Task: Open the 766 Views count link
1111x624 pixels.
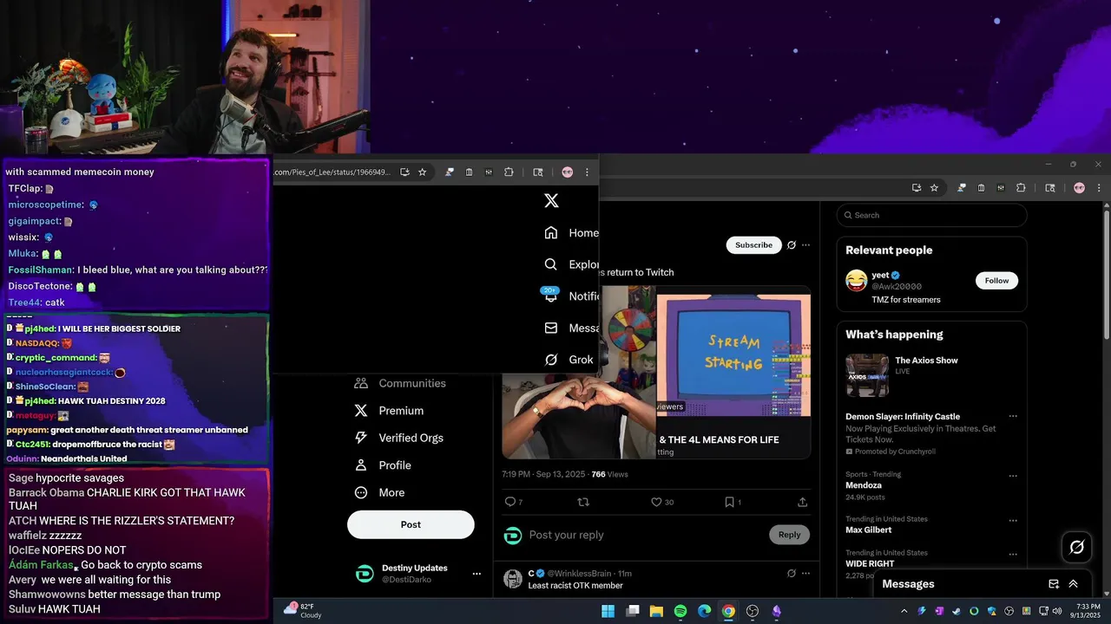Action: tap(609, 474)
